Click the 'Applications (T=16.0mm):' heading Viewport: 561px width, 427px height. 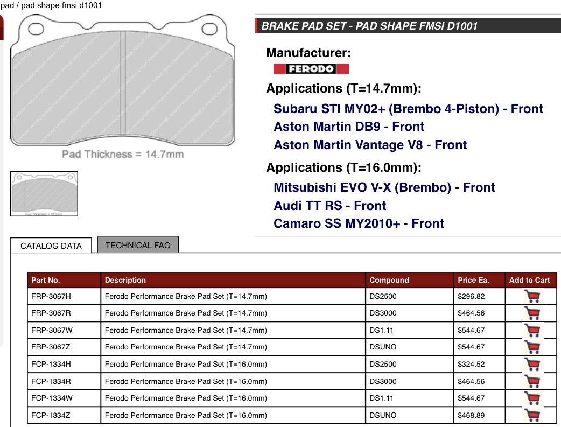pos(343,167)
